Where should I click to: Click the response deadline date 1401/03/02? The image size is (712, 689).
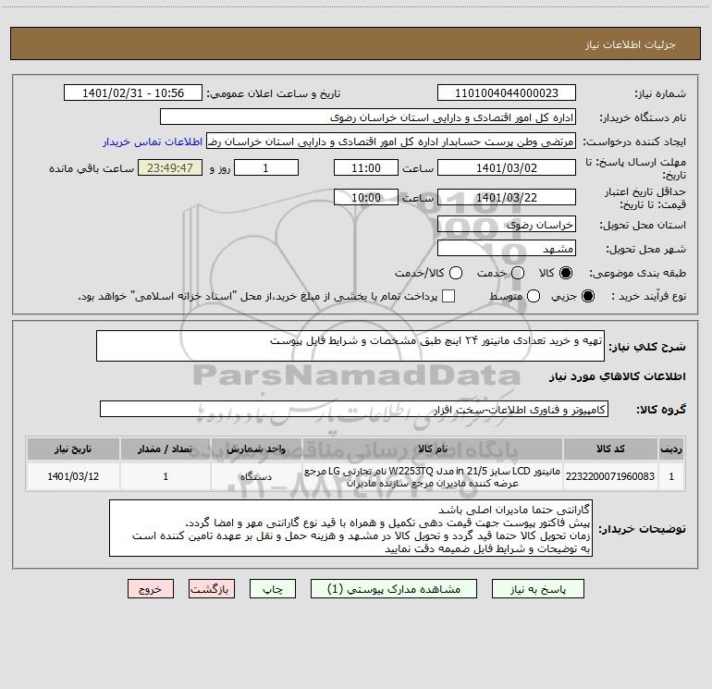[507, 168]
